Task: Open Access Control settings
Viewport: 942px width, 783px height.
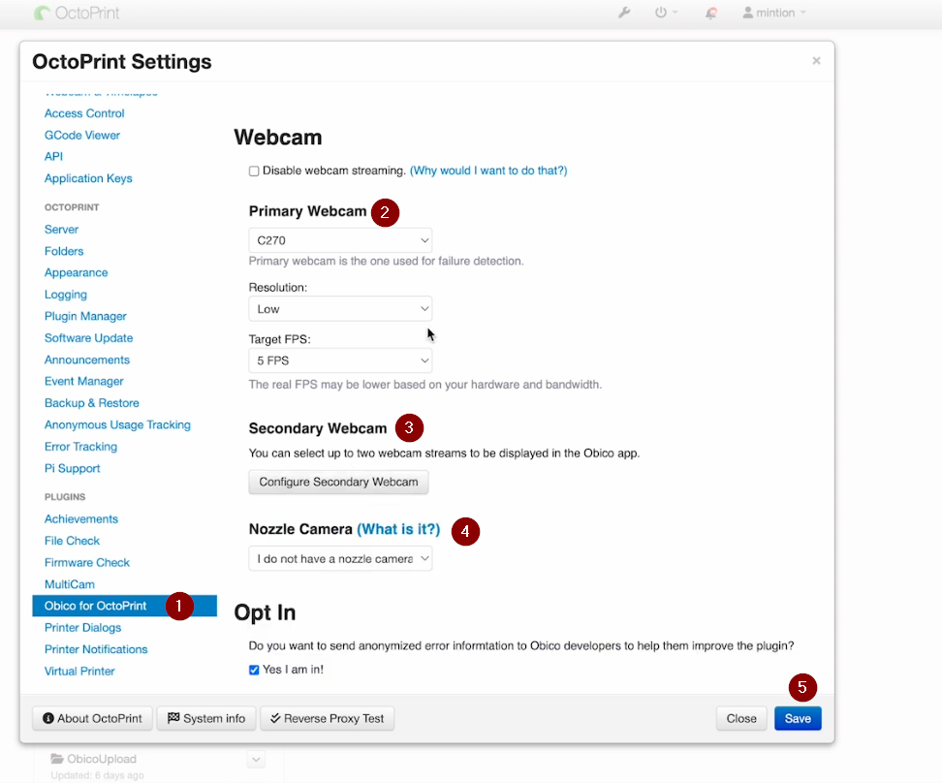Action: coord(84,113)
